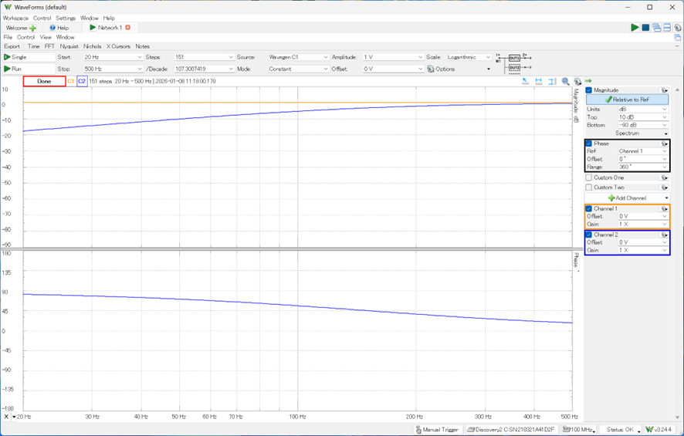Enable the Custom One checkbox
The height and width of the screenshot is (436, 684).
[x=589, y=177]
